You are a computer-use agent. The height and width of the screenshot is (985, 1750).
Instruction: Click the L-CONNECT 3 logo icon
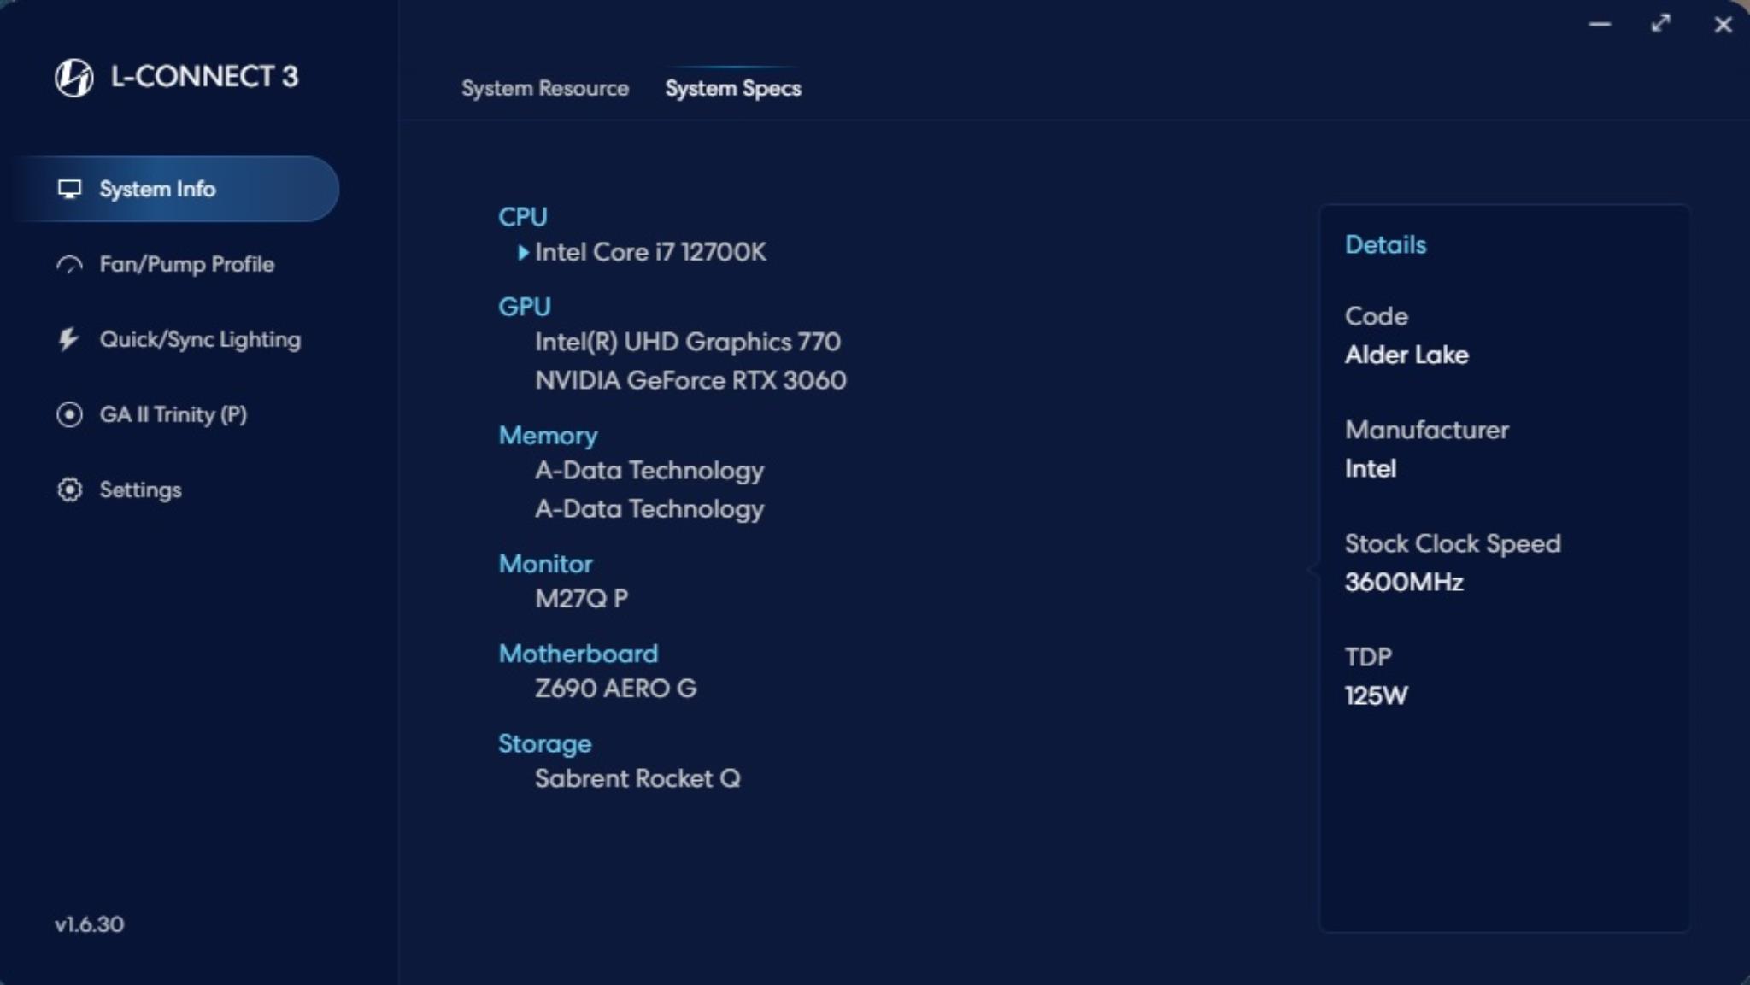point(74,78)
